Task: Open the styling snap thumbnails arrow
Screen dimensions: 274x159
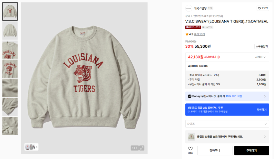Action: click(37, 147)
